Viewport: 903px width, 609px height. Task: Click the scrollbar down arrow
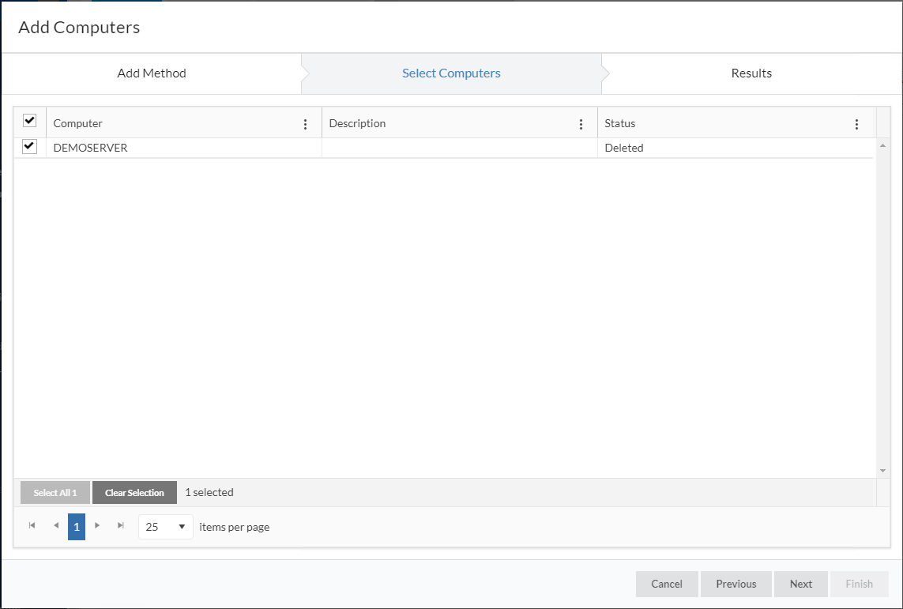[882, 471]
